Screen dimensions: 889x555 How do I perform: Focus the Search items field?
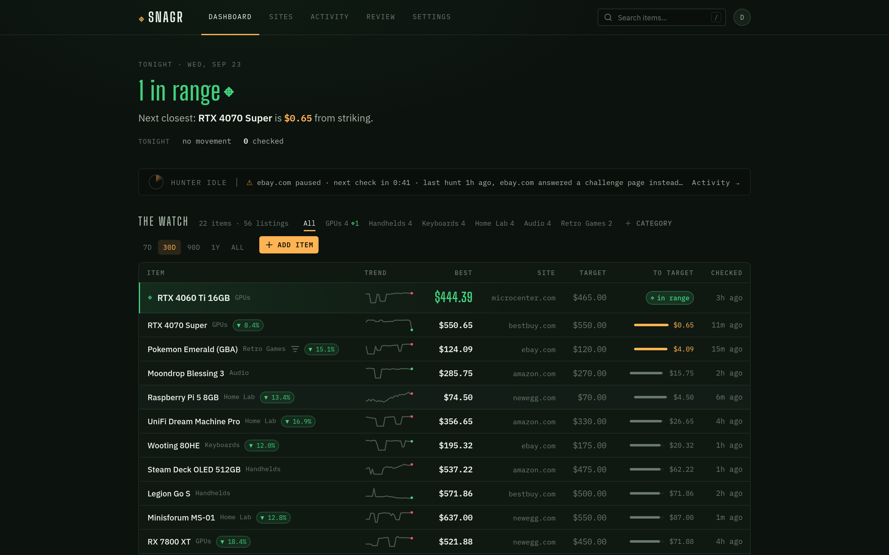[x=662, y=17]
